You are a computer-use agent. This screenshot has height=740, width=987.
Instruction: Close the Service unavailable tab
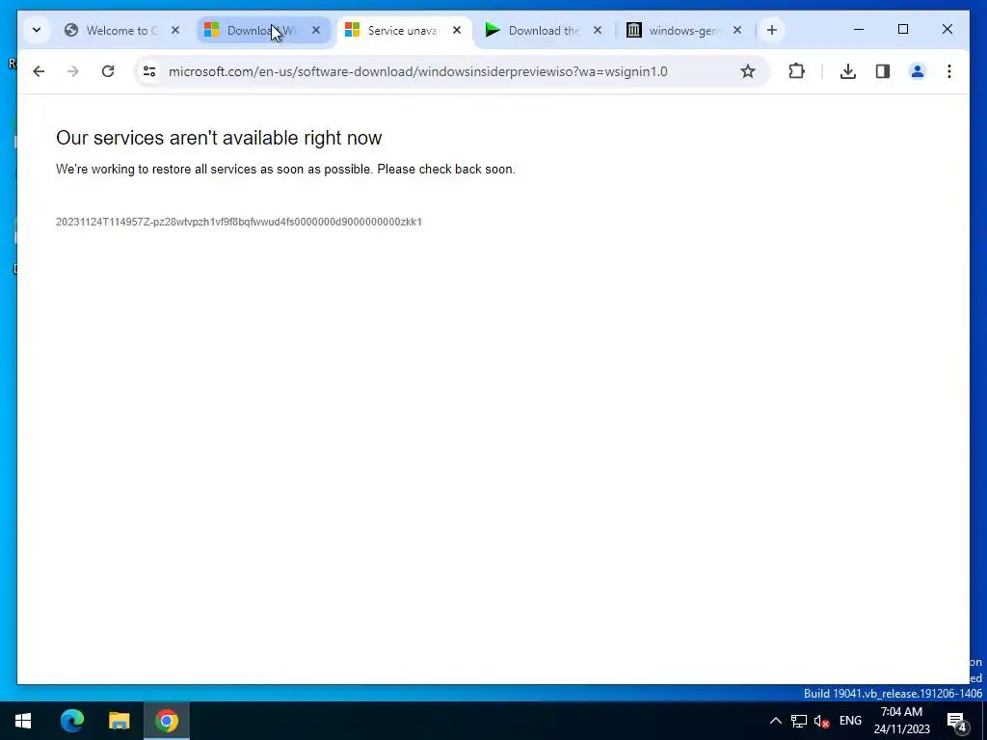pyautogui.click(x=457, y=30)
